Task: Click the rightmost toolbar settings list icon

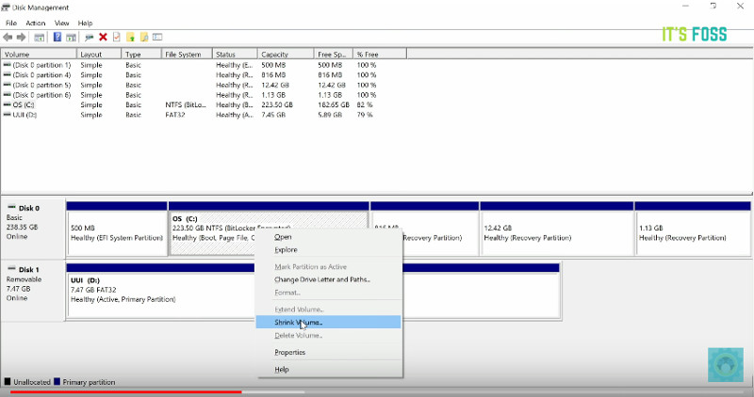Action: pos(157,38)
